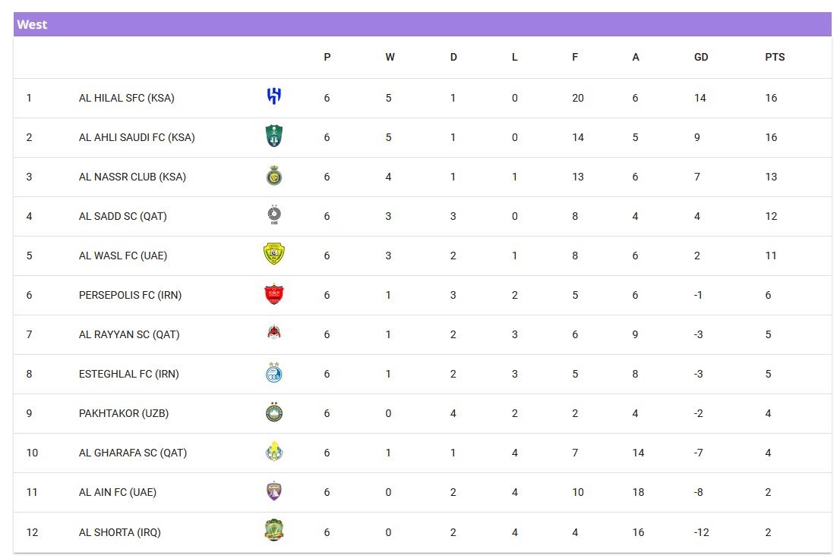This screenshot has height=555, width=840.
Task: Select the West group header
Action: [x=32, y=24]
